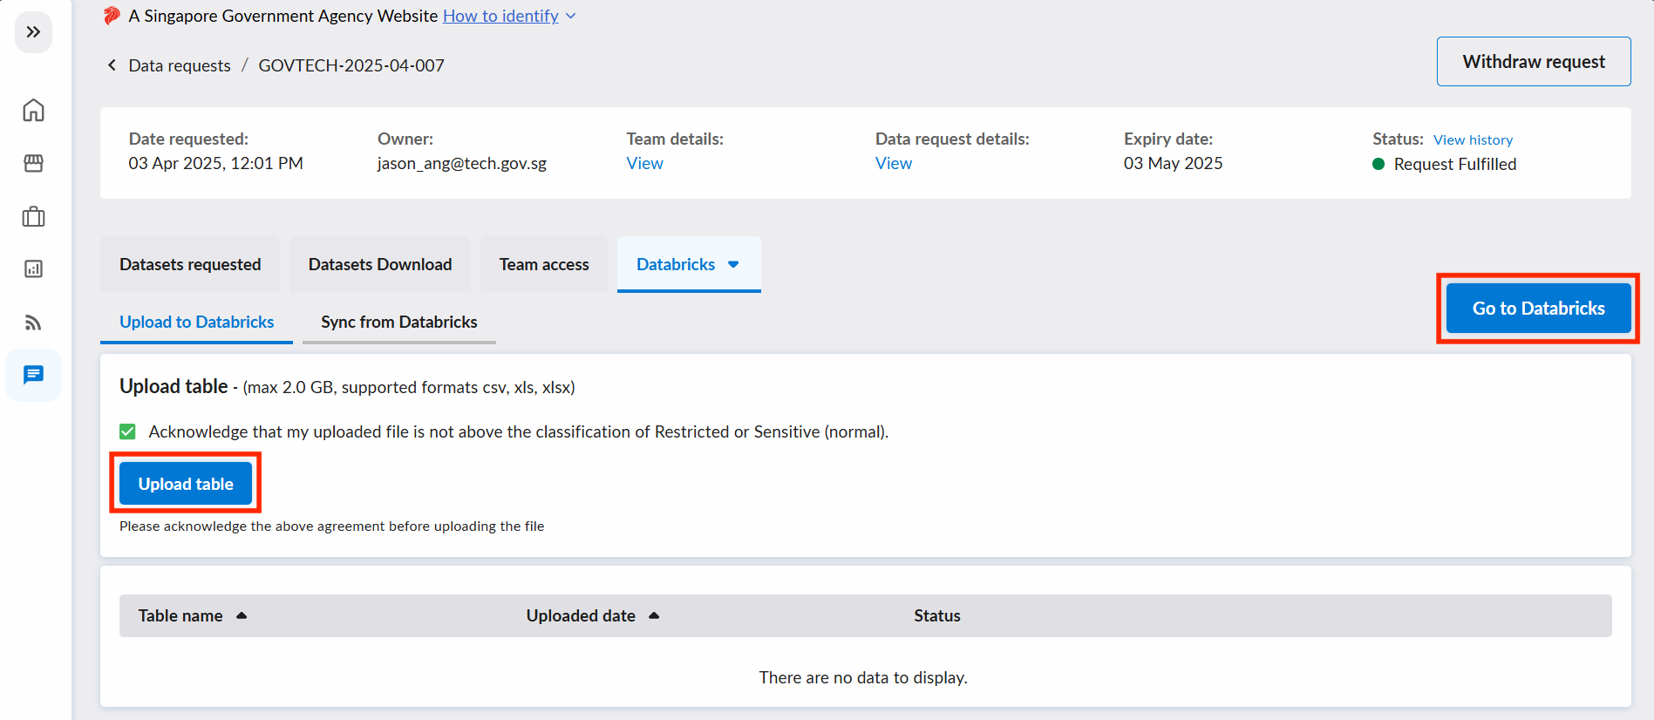Click the Uploaded date column header
The height and width of the screenshot is (720, 1654).
[x=581, y=615]
